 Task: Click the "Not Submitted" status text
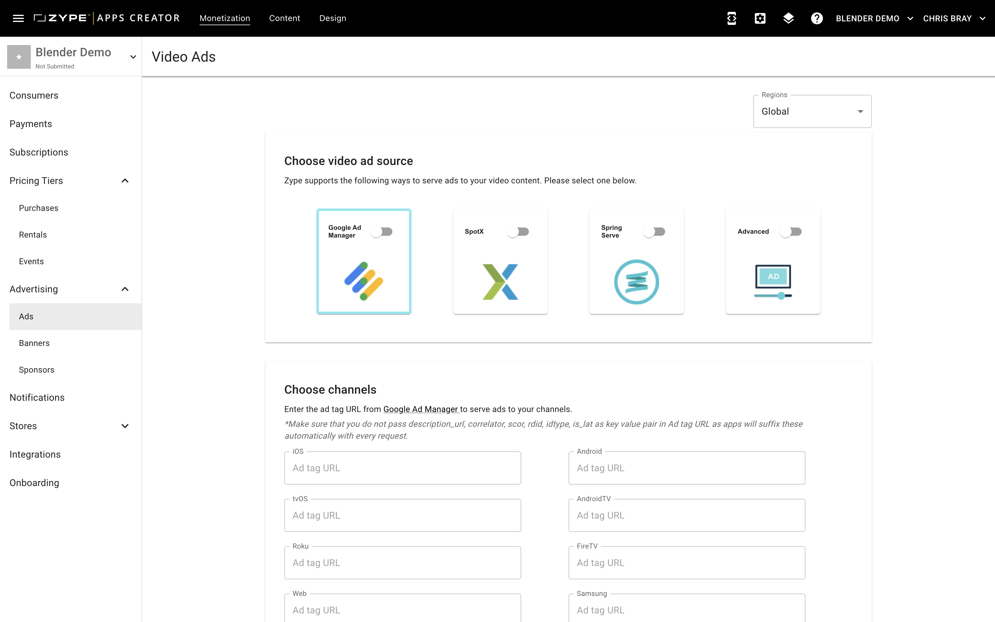tap(55, 66)
